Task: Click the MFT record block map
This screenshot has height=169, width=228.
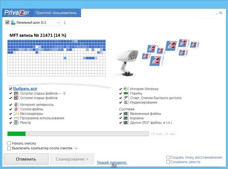Action: click(x=56, y=58)
